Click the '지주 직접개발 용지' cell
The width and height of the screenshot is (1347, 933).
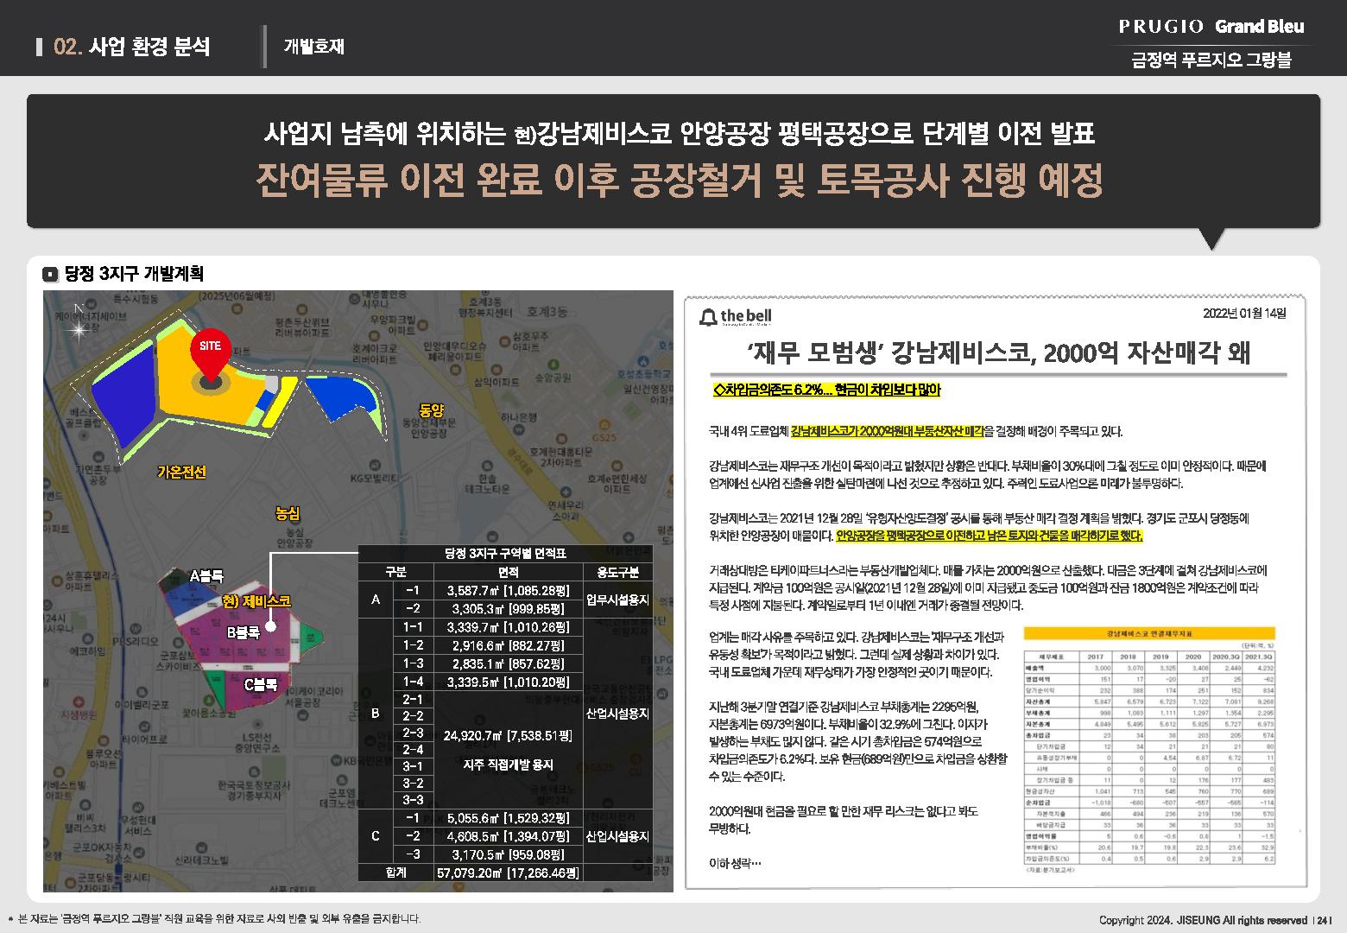click(509, 765)
